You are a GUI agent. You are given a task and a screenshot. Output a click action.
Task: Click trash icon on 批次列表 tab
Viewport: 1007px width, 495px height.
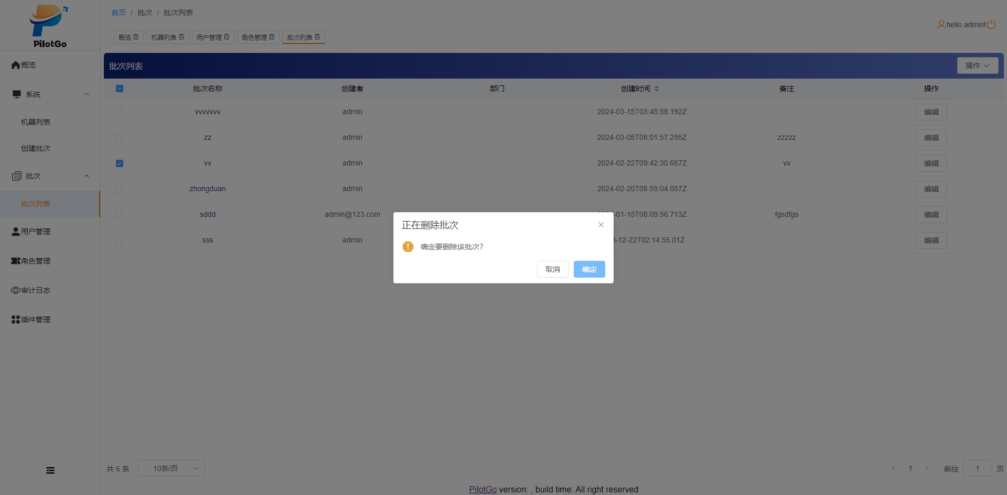pos(317,37)
